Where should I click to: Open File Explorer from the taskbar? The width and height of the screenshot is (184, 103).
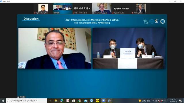click(56, 100)
